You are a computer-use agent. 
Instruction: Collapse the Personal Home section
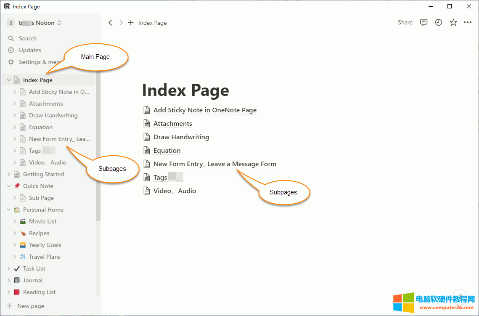pos(9,210)
